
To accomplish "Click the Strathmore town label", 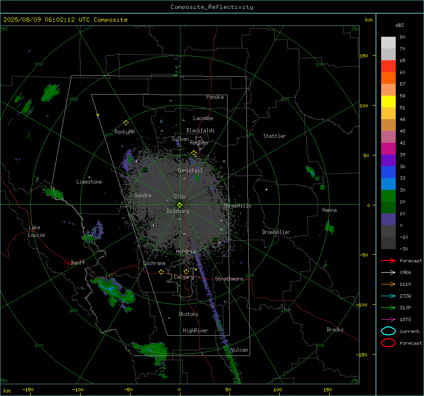I will click(229, 279).
